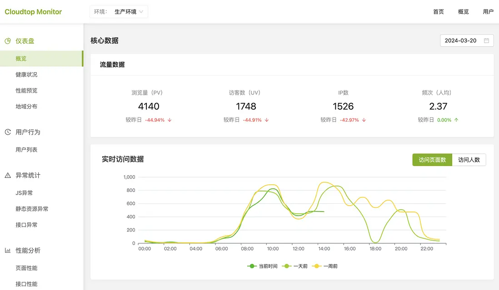Click the red down arrow under 浏览量

pyautogui.click(x=170, y=120)
